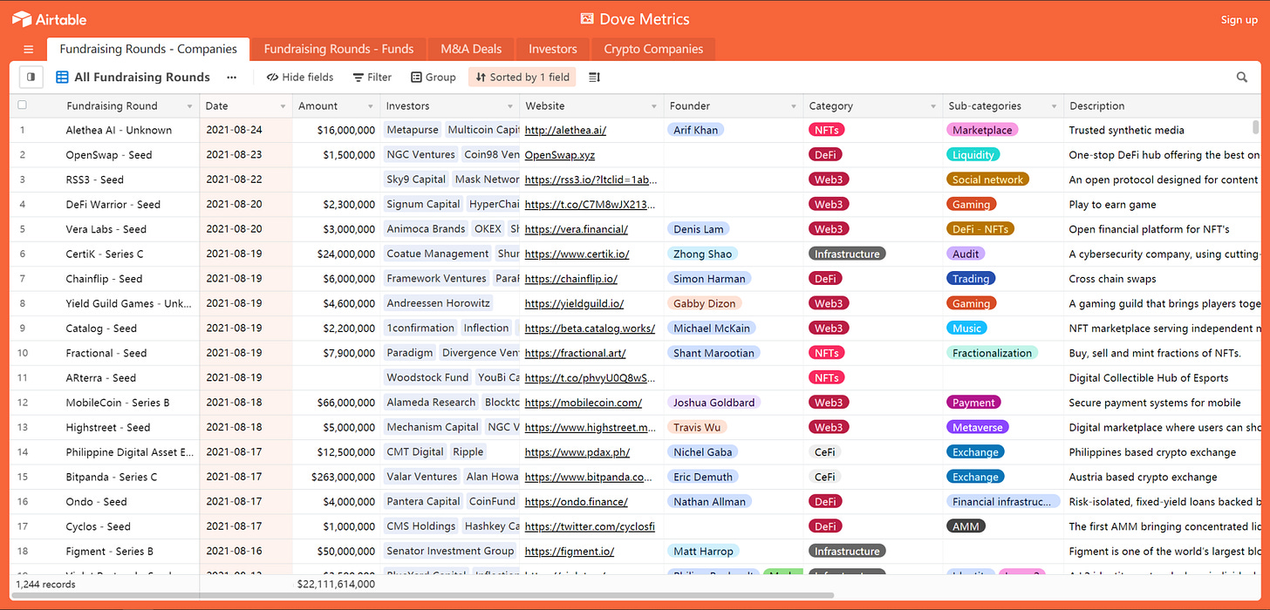Select the header select-all checkbox
The image size is (1270, 610).
point(22,105)
